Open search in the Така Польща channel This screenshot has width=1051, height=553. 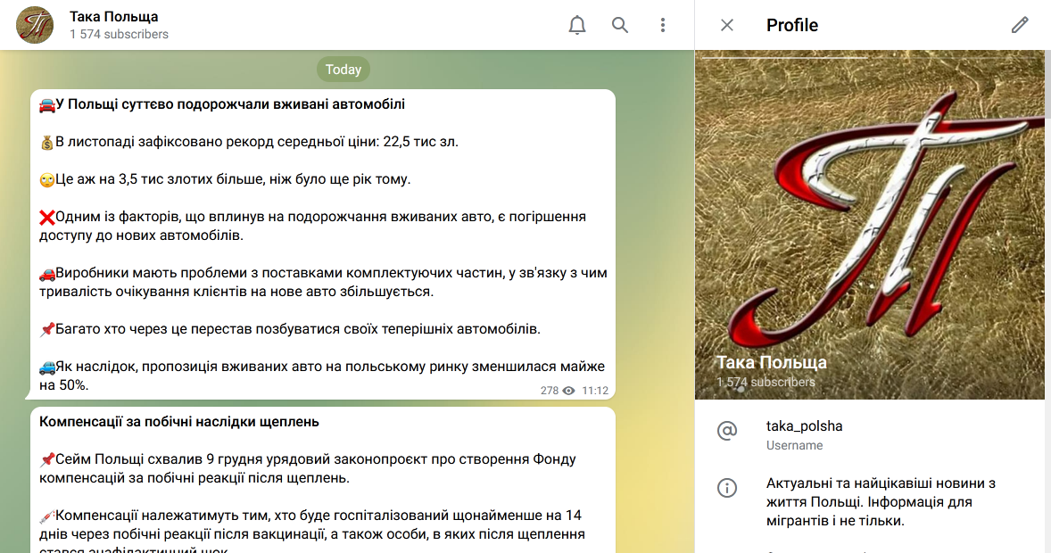coord(620,26)
